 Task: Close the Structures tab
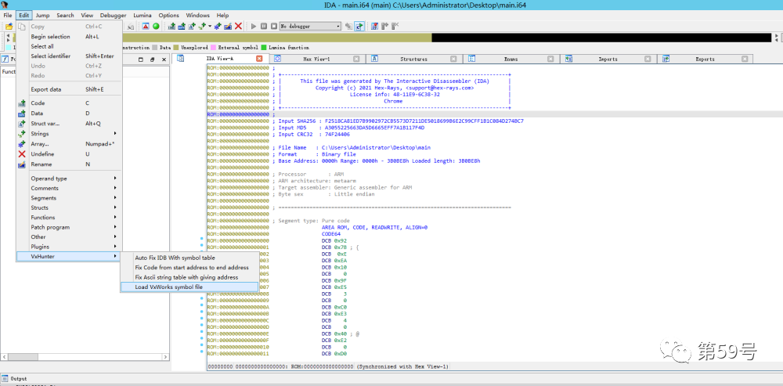[x=453, y=59]
